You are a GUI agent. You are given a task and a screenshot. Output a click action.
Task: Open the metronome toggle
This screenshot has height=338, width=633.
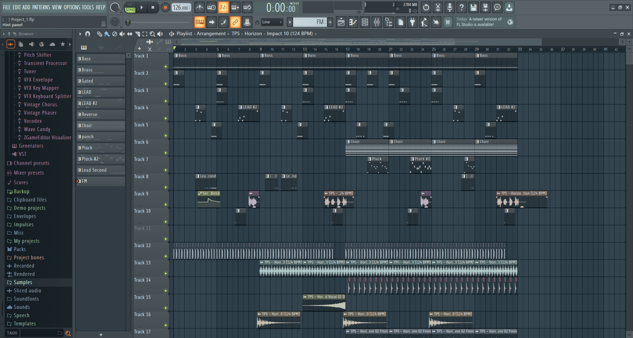pos(200,7)
